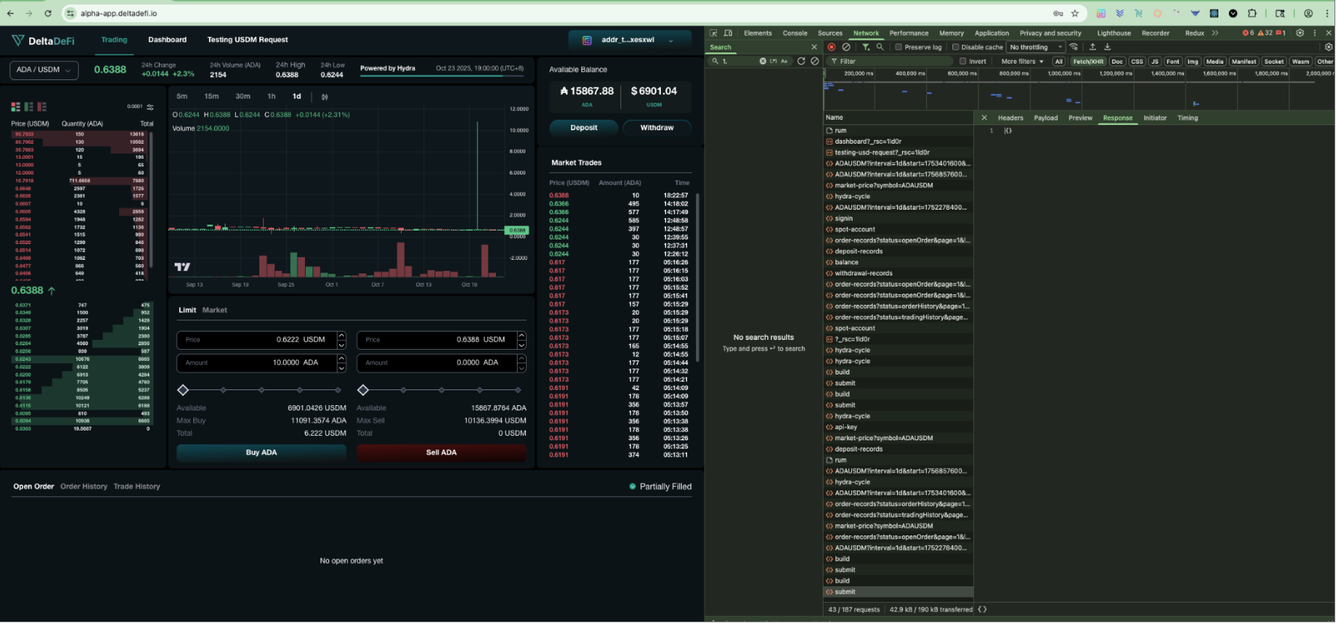Screen dimensions: 1336x623
Task: Tick the Disable cache checkbox
Action: [x=955, y=47]
